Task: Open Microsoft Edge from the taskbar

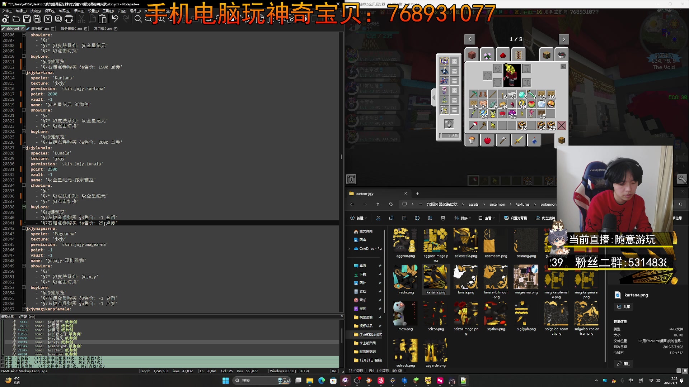Action: click(x=322, y=381)
